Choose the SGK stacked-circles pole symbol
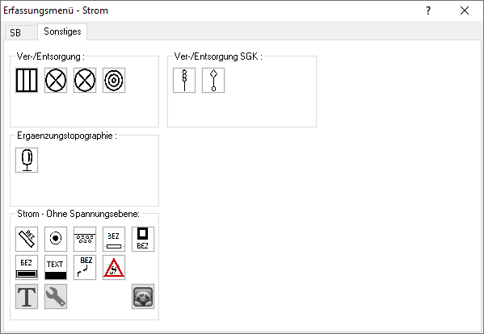The width and height of the screenshot is (484, 334). [184, 81]
